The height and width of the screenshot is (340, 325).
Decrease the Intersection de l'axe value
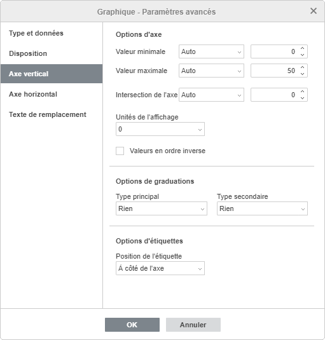303,98
